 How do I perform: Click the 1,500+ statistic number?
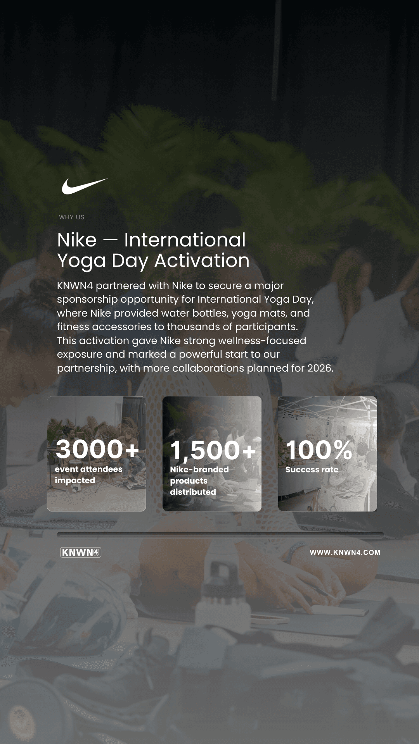point(213,450)
